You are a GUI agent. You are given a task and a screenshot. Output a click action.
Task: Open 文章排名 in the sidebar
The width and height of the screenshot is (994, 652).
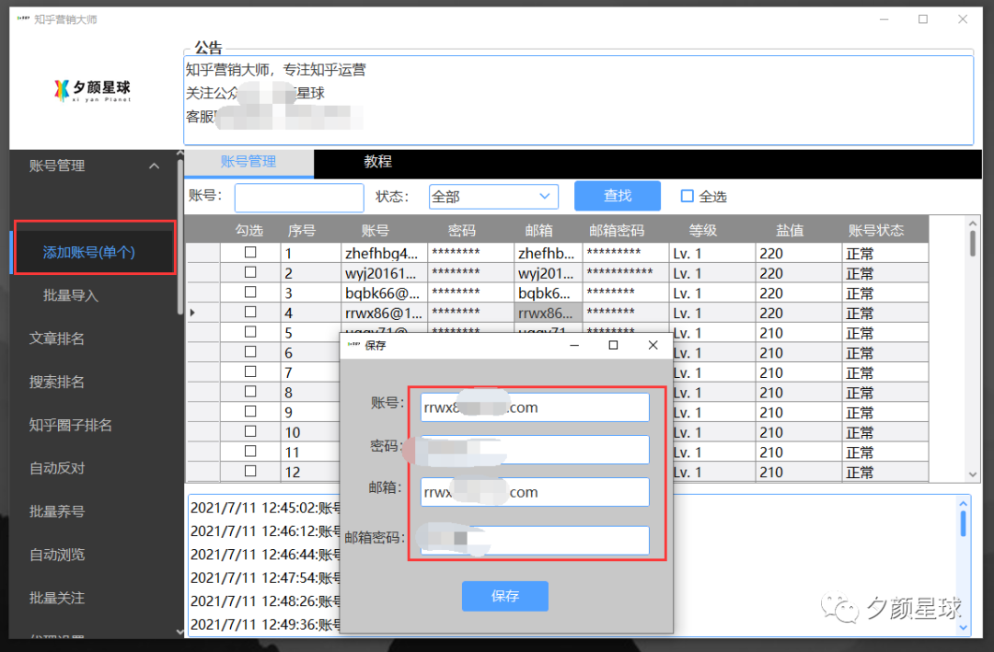pos(56,338)
